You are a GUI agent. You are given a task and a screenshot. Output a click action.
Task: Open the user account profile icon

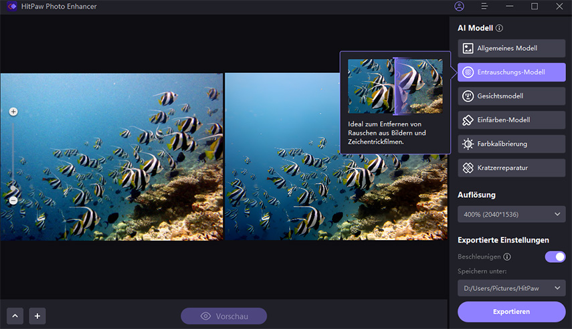(x=459, y=7)
